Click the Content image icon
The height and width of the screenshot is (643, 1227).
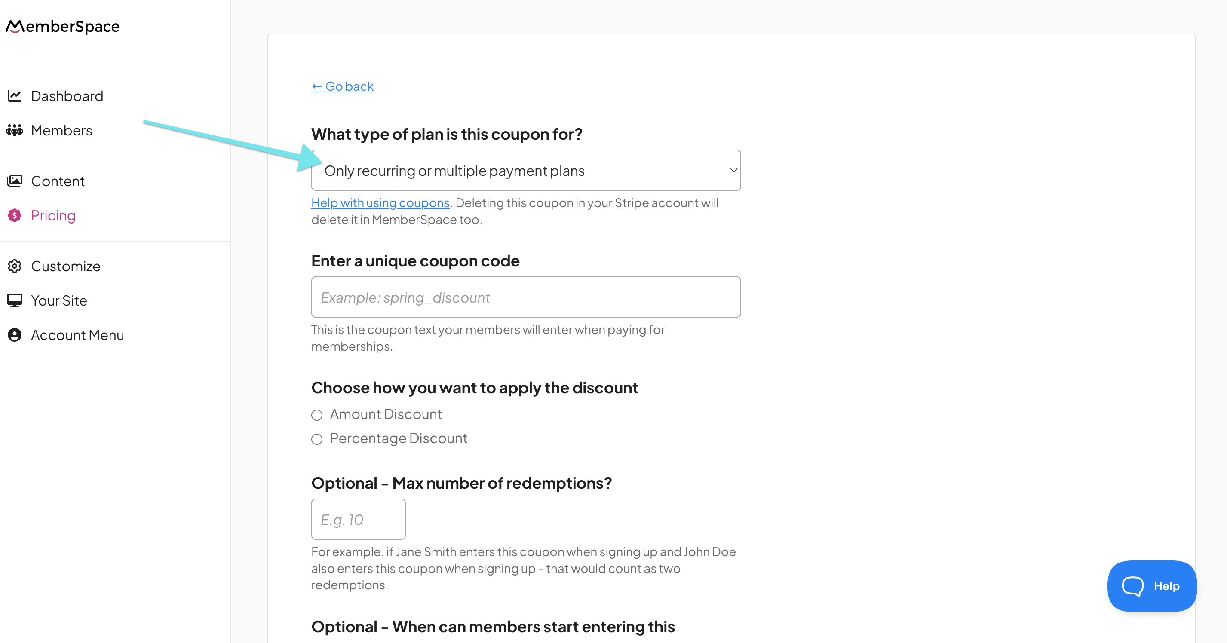(x=15, y=181)
